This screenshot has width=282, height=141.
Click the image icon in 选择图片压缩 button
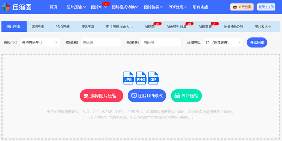tap(86, 96)
